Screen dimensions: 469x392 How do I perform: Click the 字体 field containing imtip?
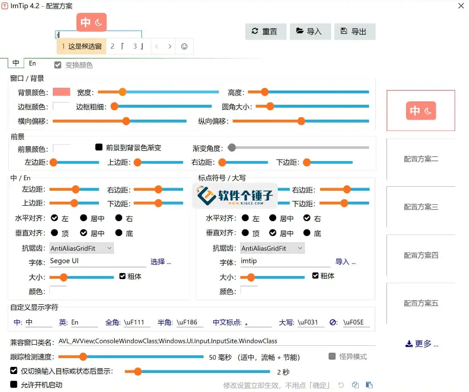click(x=285, y=261)
